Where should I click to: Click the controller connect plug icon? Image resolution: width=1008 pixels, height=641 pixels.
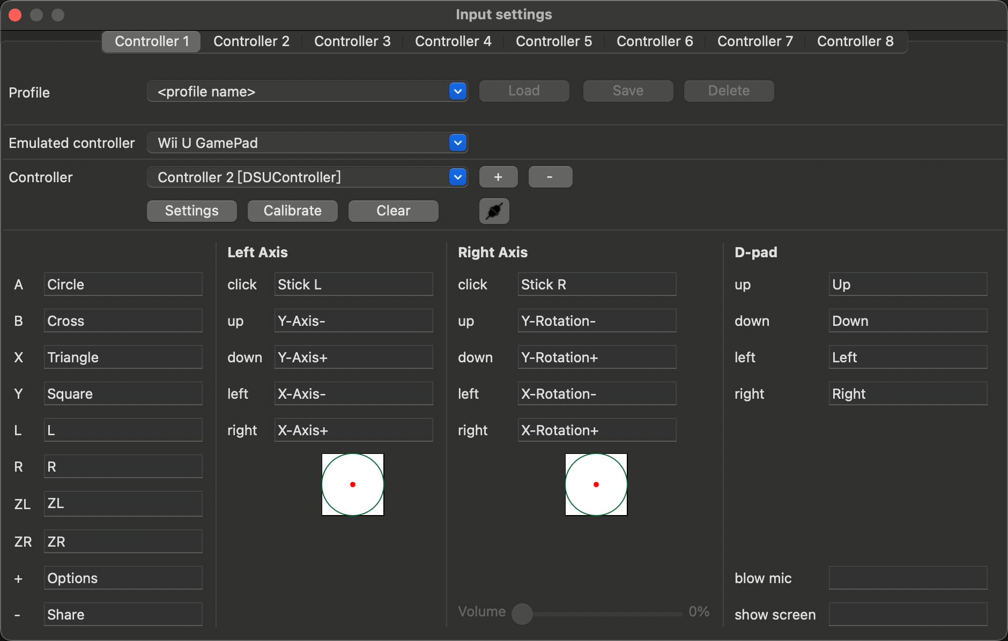tap(493, 211)
